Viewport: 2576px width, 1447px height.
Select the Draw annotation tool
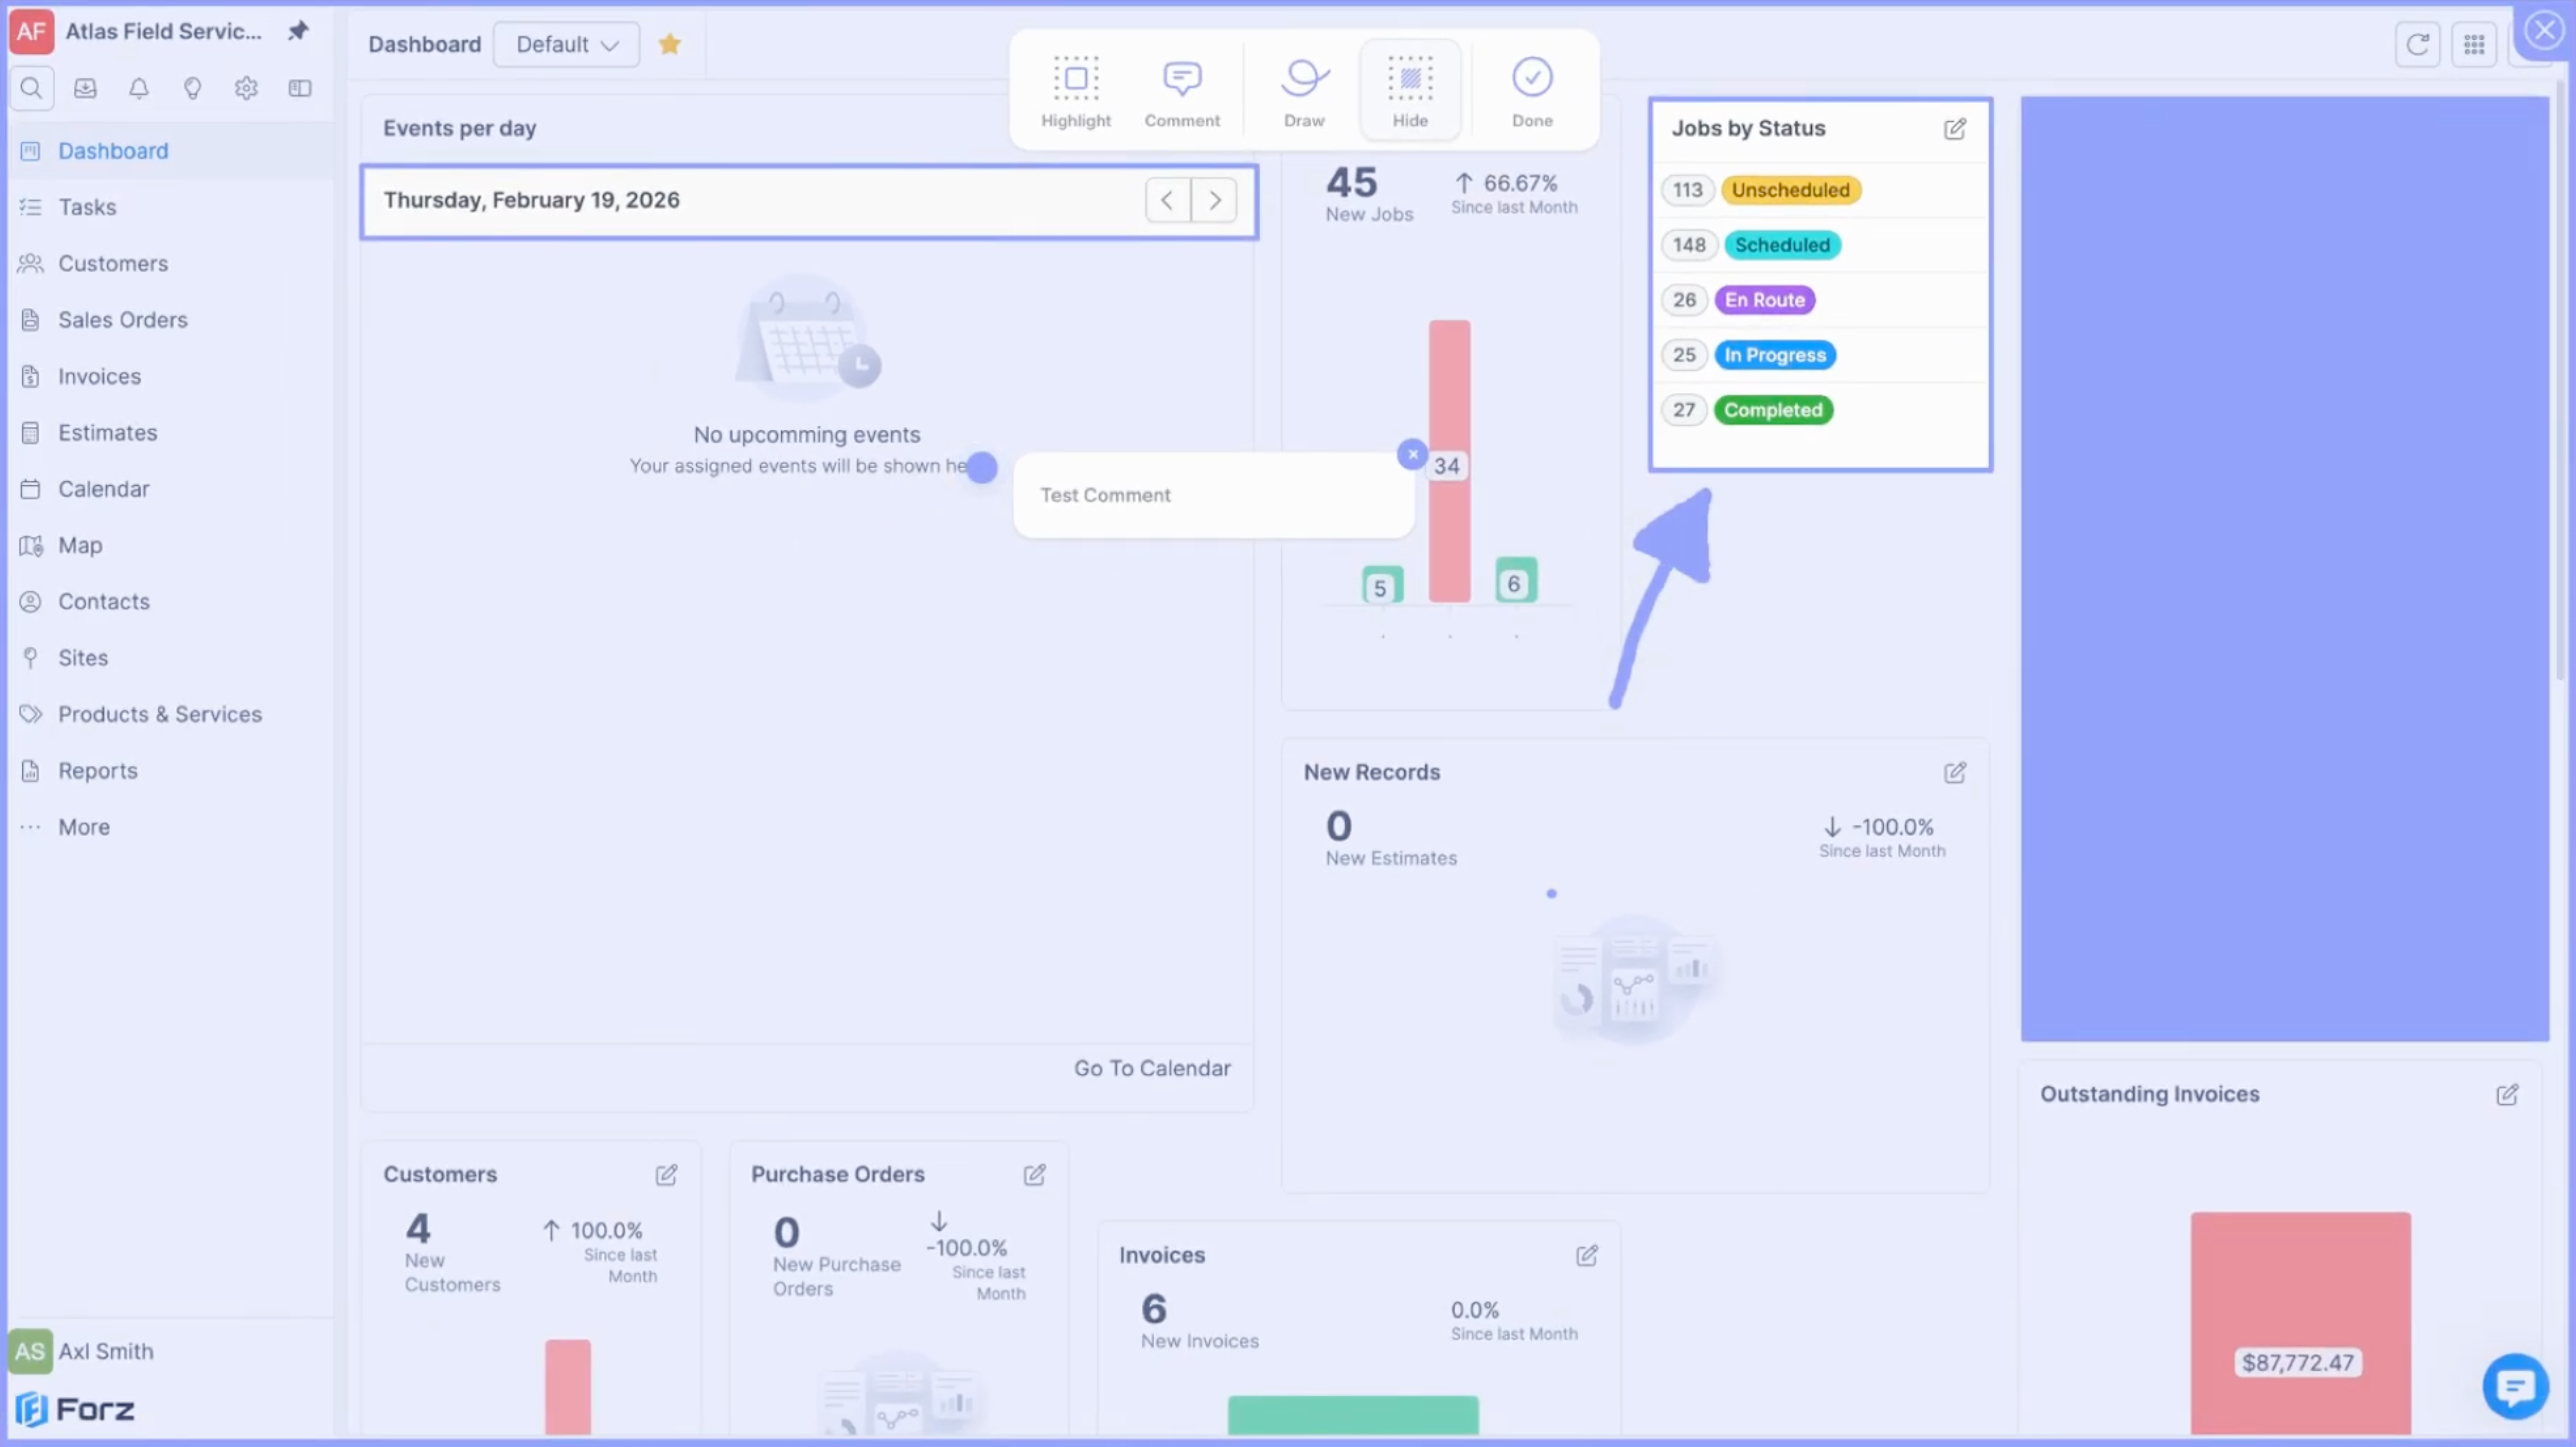(x=1303, y=91)
